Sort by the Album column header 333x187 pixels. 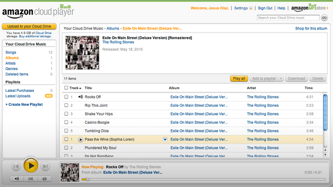tap(174, 88)
